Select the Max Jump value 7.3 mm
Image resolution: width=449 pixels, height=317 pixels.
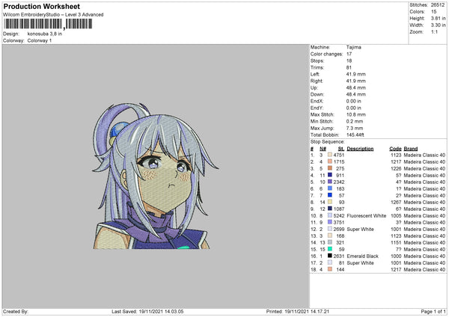(x=355, y=128)
